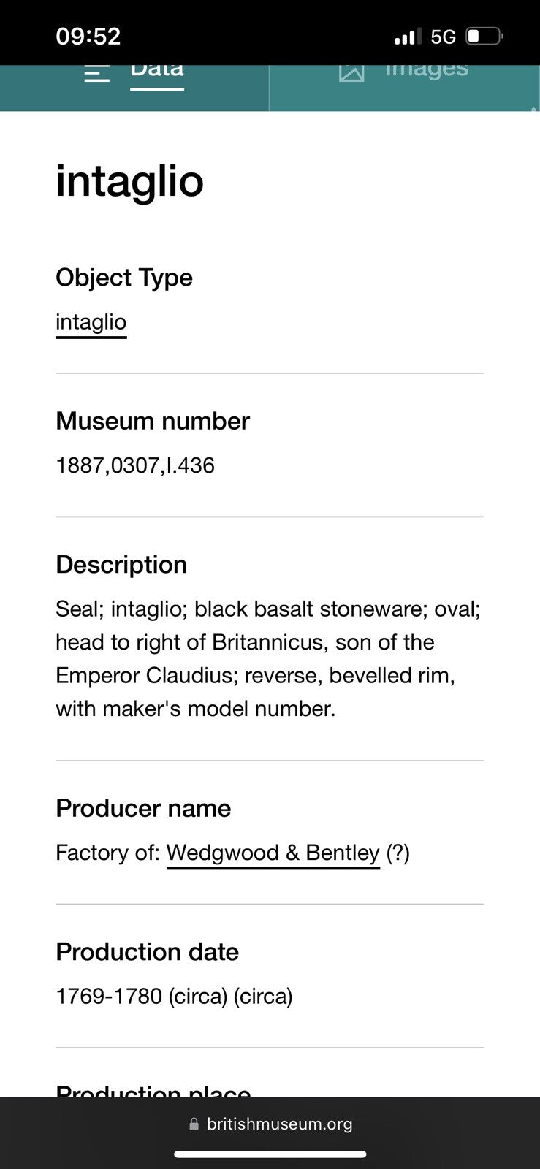Screen dimensions: 540x1169
Task: Switch to the Data tab label
Action: [156, 71]
